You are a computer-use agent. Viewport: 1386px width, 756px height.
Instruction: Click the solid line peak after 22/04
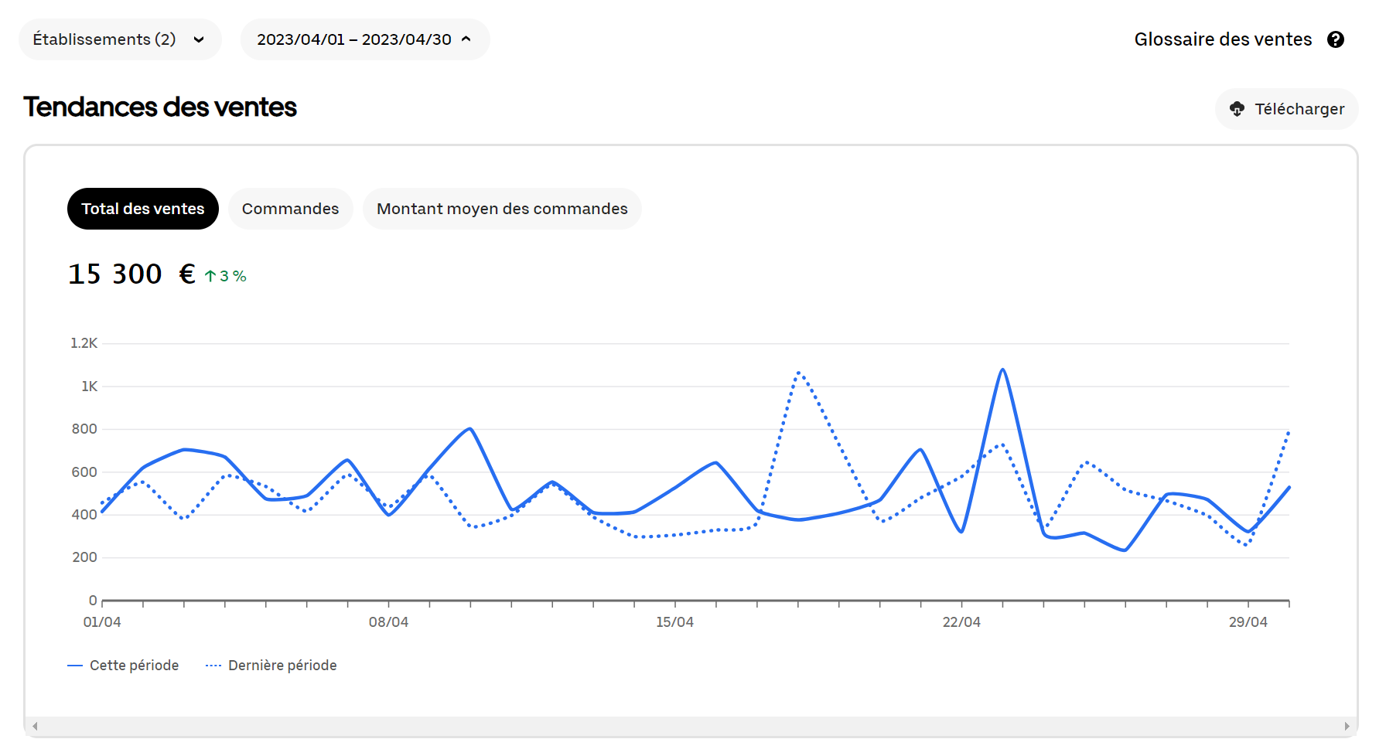pyautogui.click(x=1002, y=370)
